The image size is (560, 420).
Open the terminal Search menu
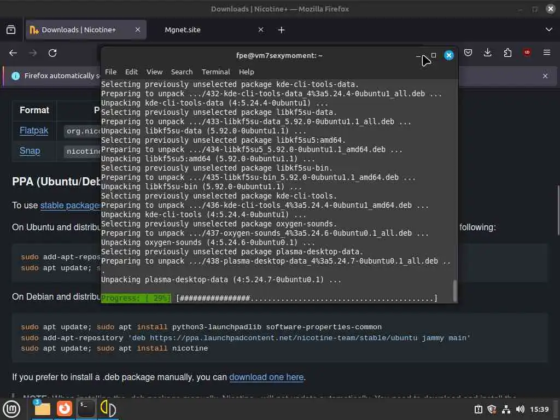tap(182, 72)
